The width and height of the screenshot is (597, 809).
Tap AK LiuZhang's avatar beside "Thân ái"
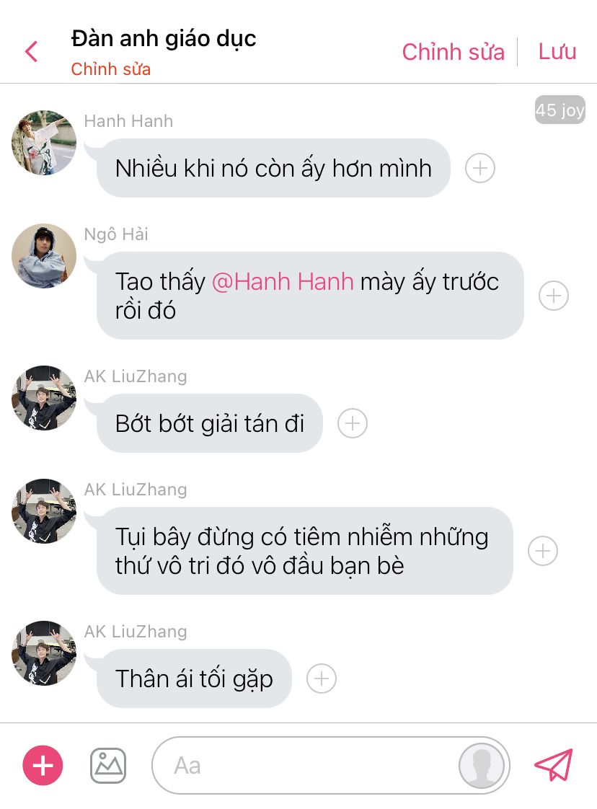44,653
